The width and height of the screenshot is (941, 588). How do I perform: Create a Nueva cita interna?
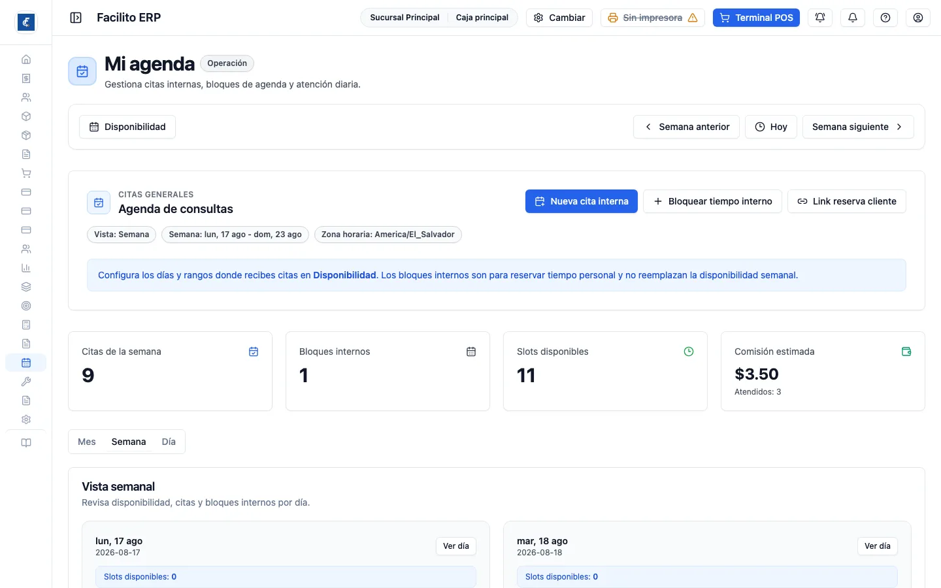582,201
